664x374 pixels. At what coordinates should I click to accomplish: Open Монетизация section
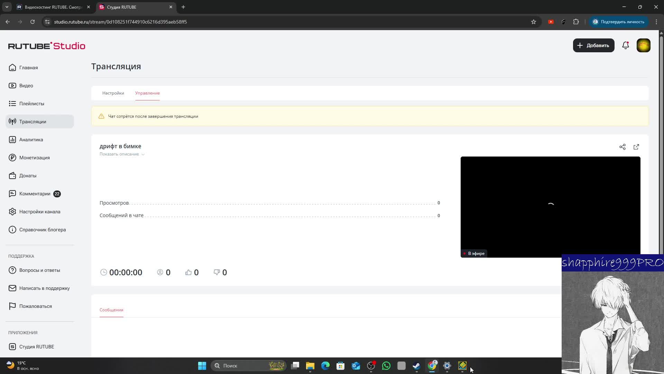40,158
